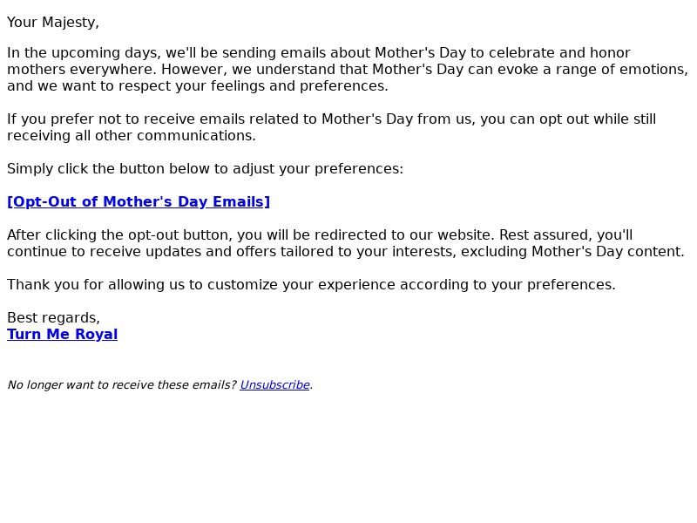Screen dimensions: 697x523
Task: Click the word "communications" in the second paragraph
Action: point(196,136)
